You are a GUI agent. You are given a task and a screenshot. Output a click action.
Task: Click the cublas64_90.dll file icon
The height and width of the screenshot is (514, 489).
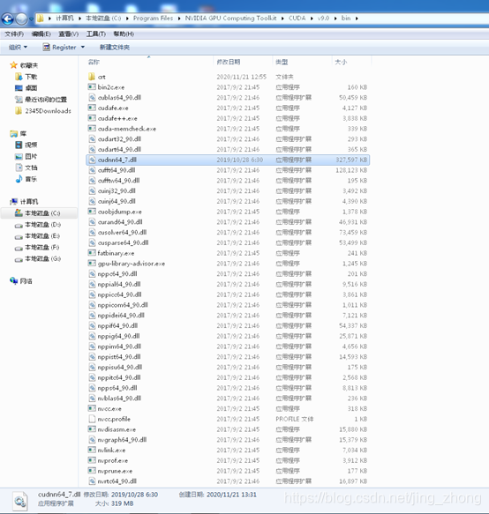pos(92,97)
